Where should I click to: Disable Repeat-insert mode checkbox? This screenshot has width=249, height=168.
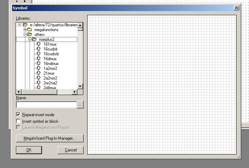[x=18, y=114]
